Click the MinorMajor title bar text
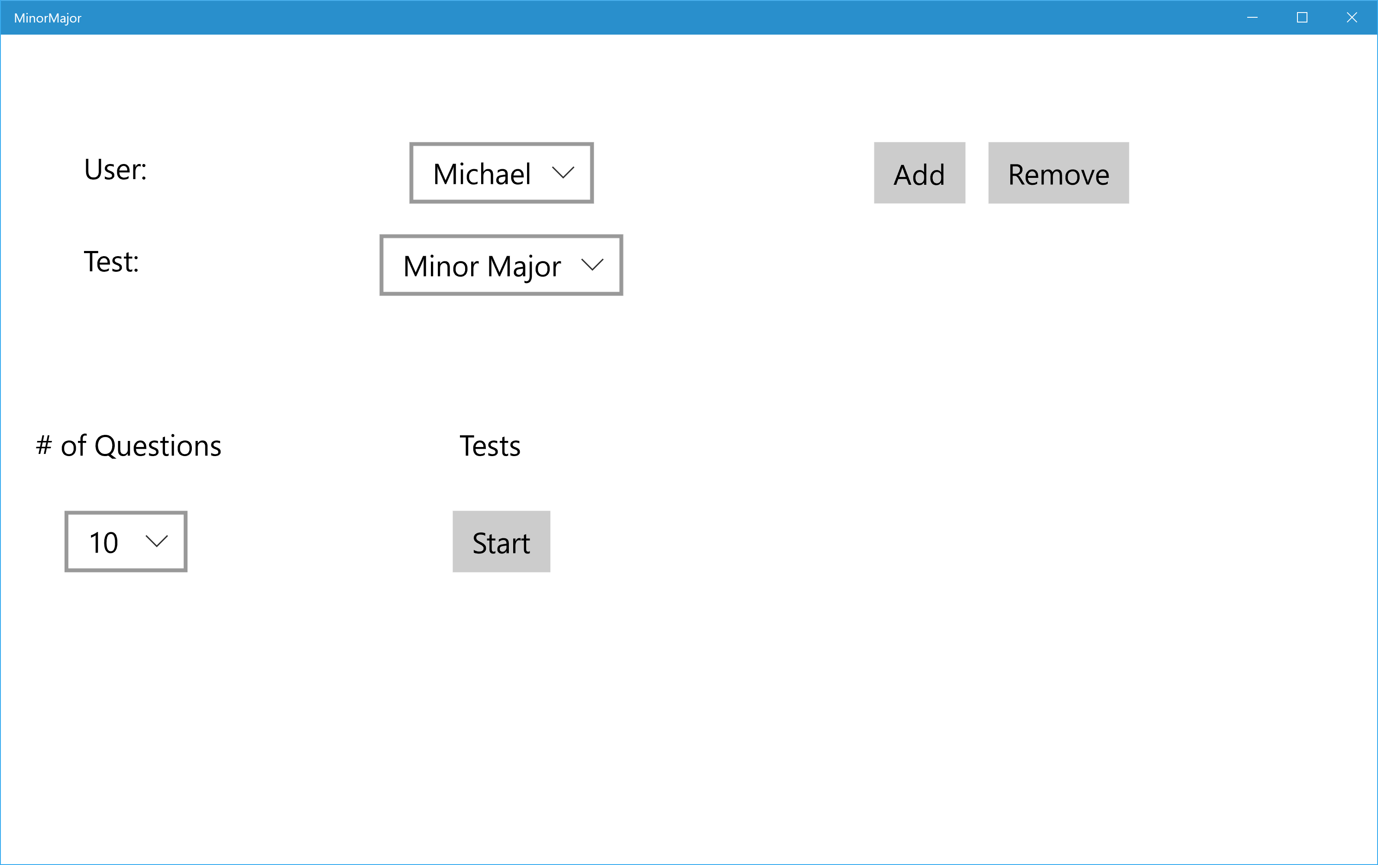Viewport: 1378px width, 865px height. [x=48, y=18]
